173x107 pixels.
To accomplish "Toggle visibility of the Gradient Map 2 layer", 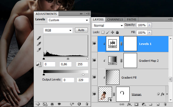I will 94,60.
